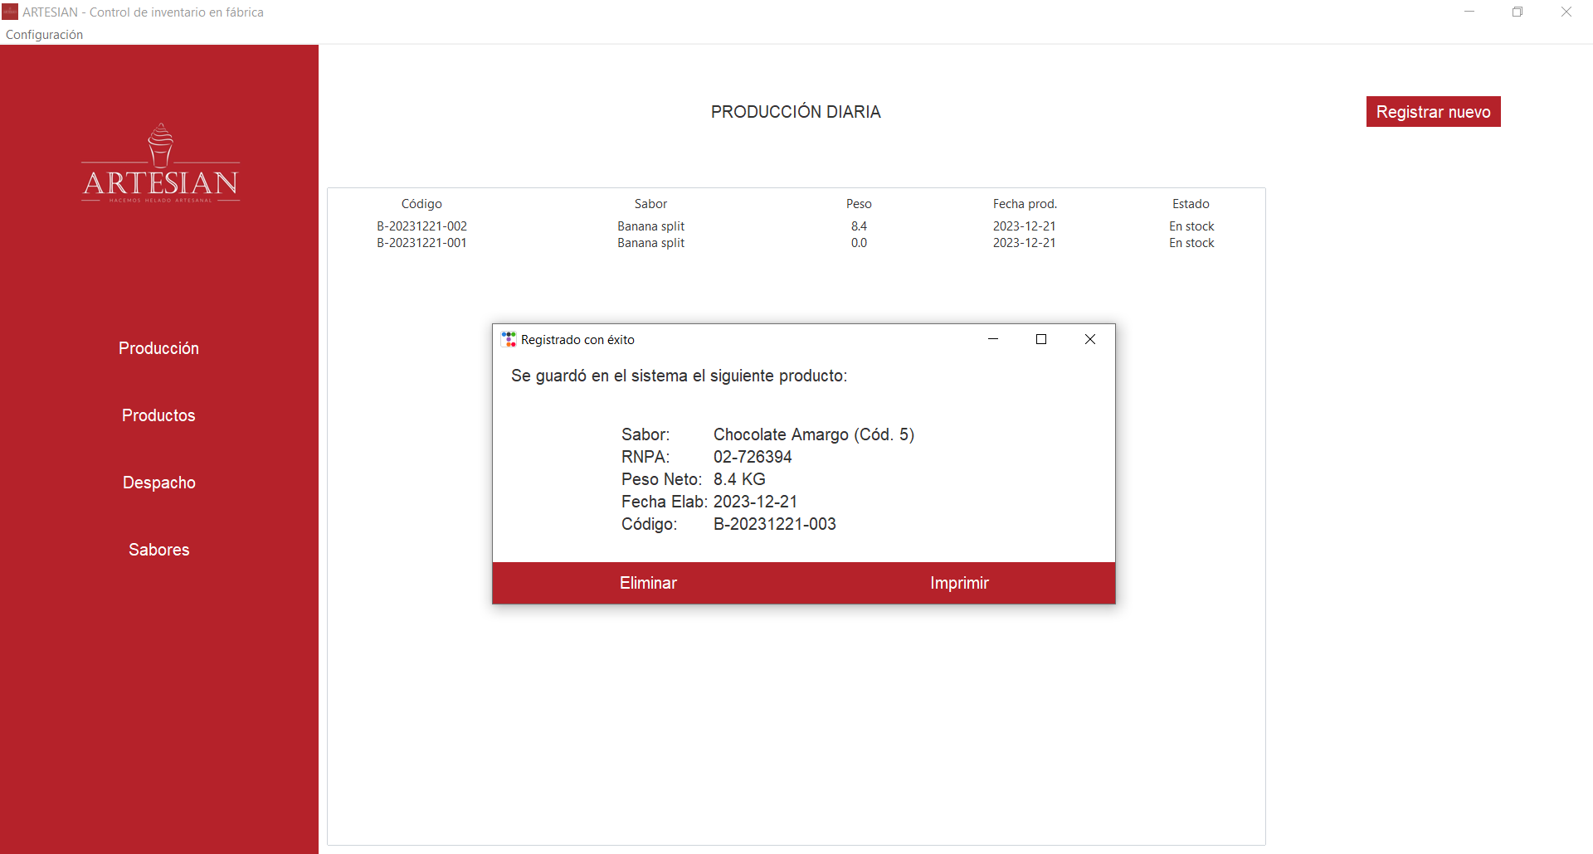Switch to the Despacho section
The image size is (1593, 854).
click(x=158, y=483)
